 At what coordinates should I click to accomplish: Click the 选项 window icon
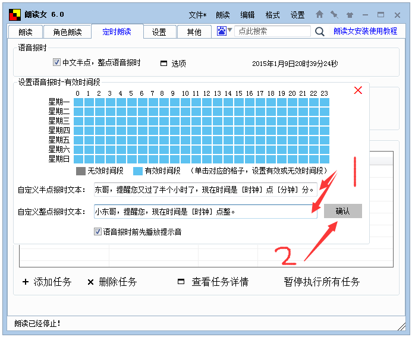[x=163, y=64]
